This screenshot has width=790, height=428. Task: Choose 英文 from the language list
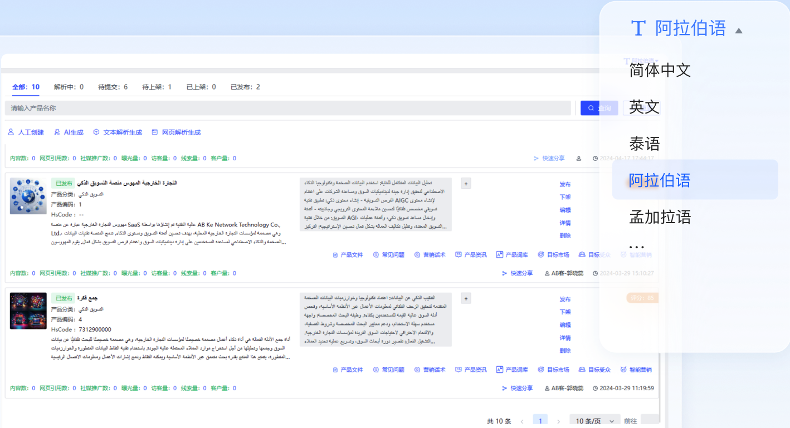pyautogui.click(x=644, y=107)
